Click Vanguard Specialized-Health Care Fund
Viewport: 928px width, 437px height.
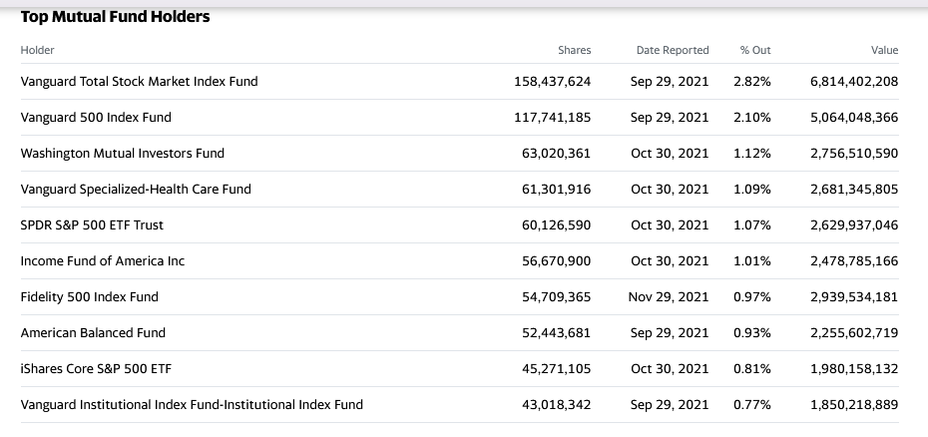[x=136, y=190]
